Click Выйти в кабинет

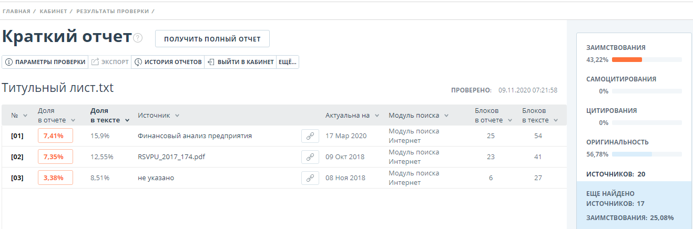(x=241, y=62)
